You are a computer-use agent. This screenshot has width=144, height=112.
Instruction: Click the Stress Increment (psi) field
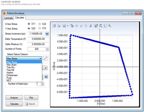click(x=36, y=34)
